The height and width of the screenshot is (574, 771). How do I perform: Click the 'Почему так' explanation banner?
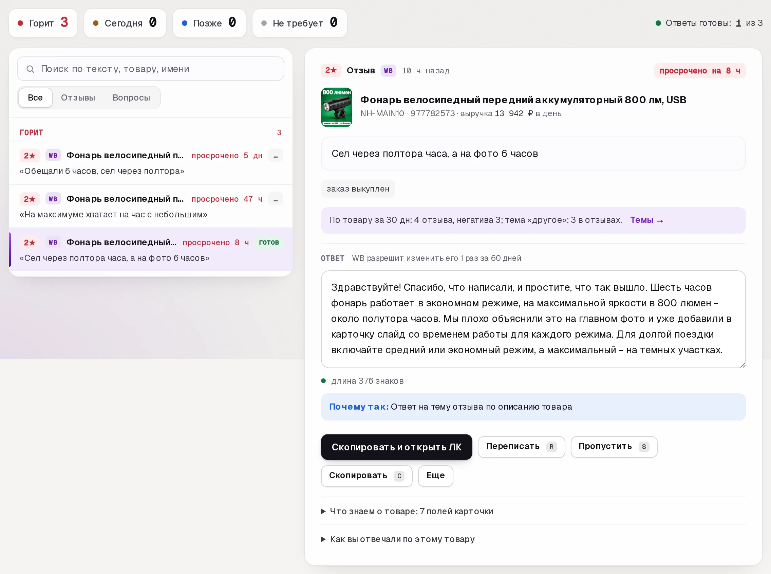click(x=533, y=407)
